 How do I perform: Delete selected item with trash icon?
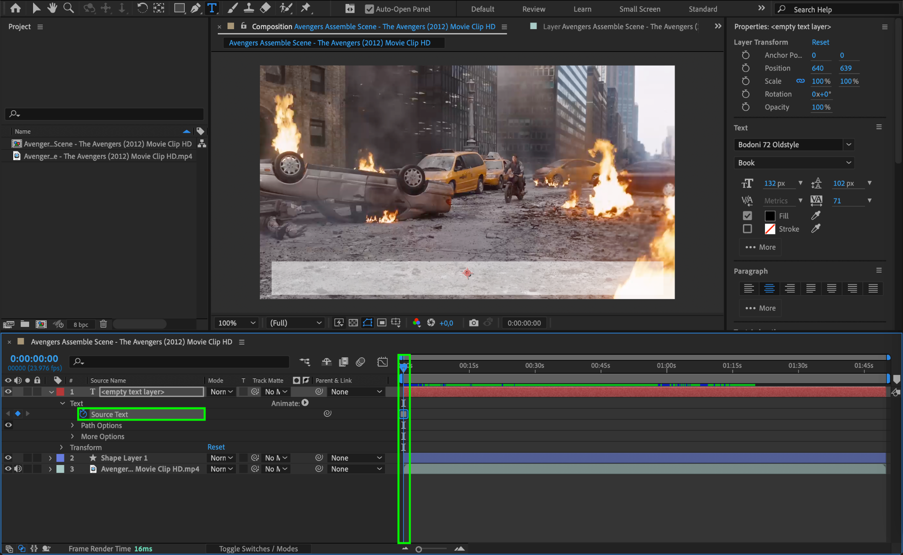pyautogui.click(x=103, y=324)
